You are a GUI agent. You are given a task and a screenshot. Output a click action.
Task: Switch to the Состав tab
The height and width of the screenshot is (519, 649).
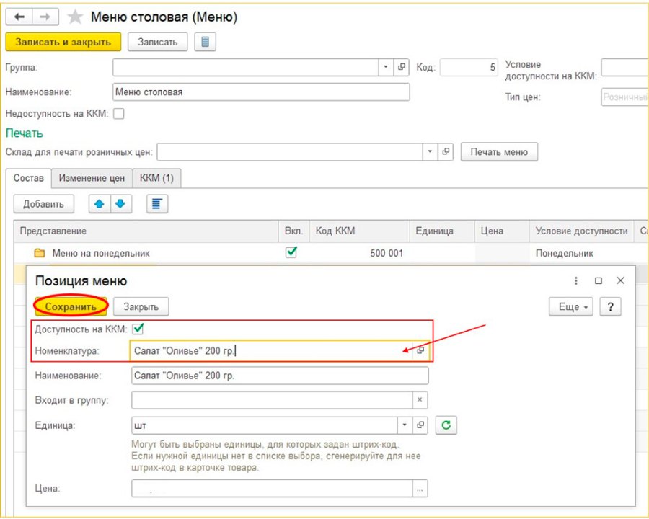[x=29, y=178]
